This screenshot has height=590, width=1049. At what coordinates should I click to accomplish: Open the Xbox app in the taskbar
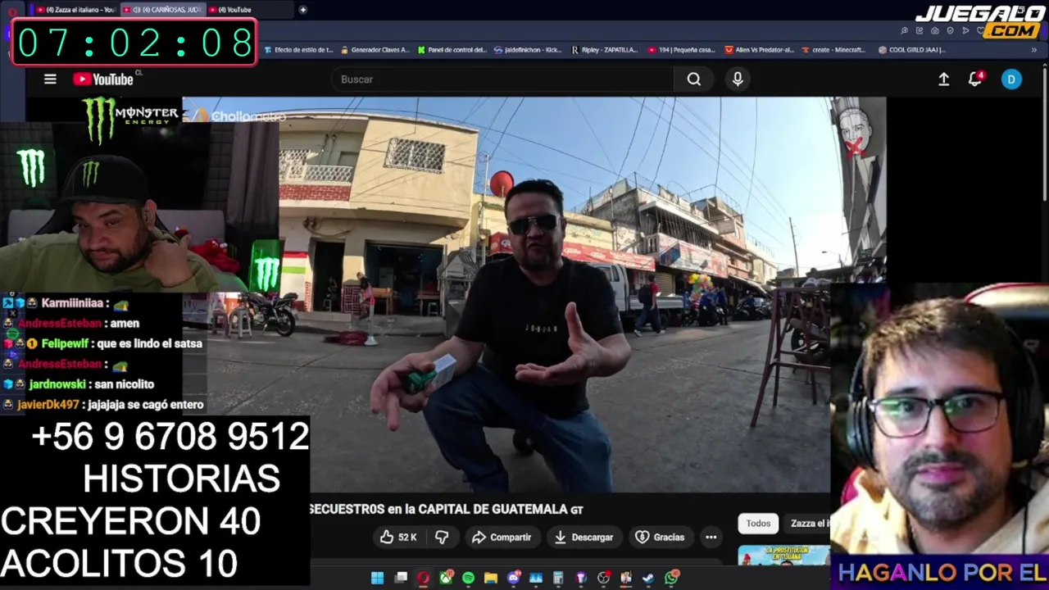(x=446, y=579)
